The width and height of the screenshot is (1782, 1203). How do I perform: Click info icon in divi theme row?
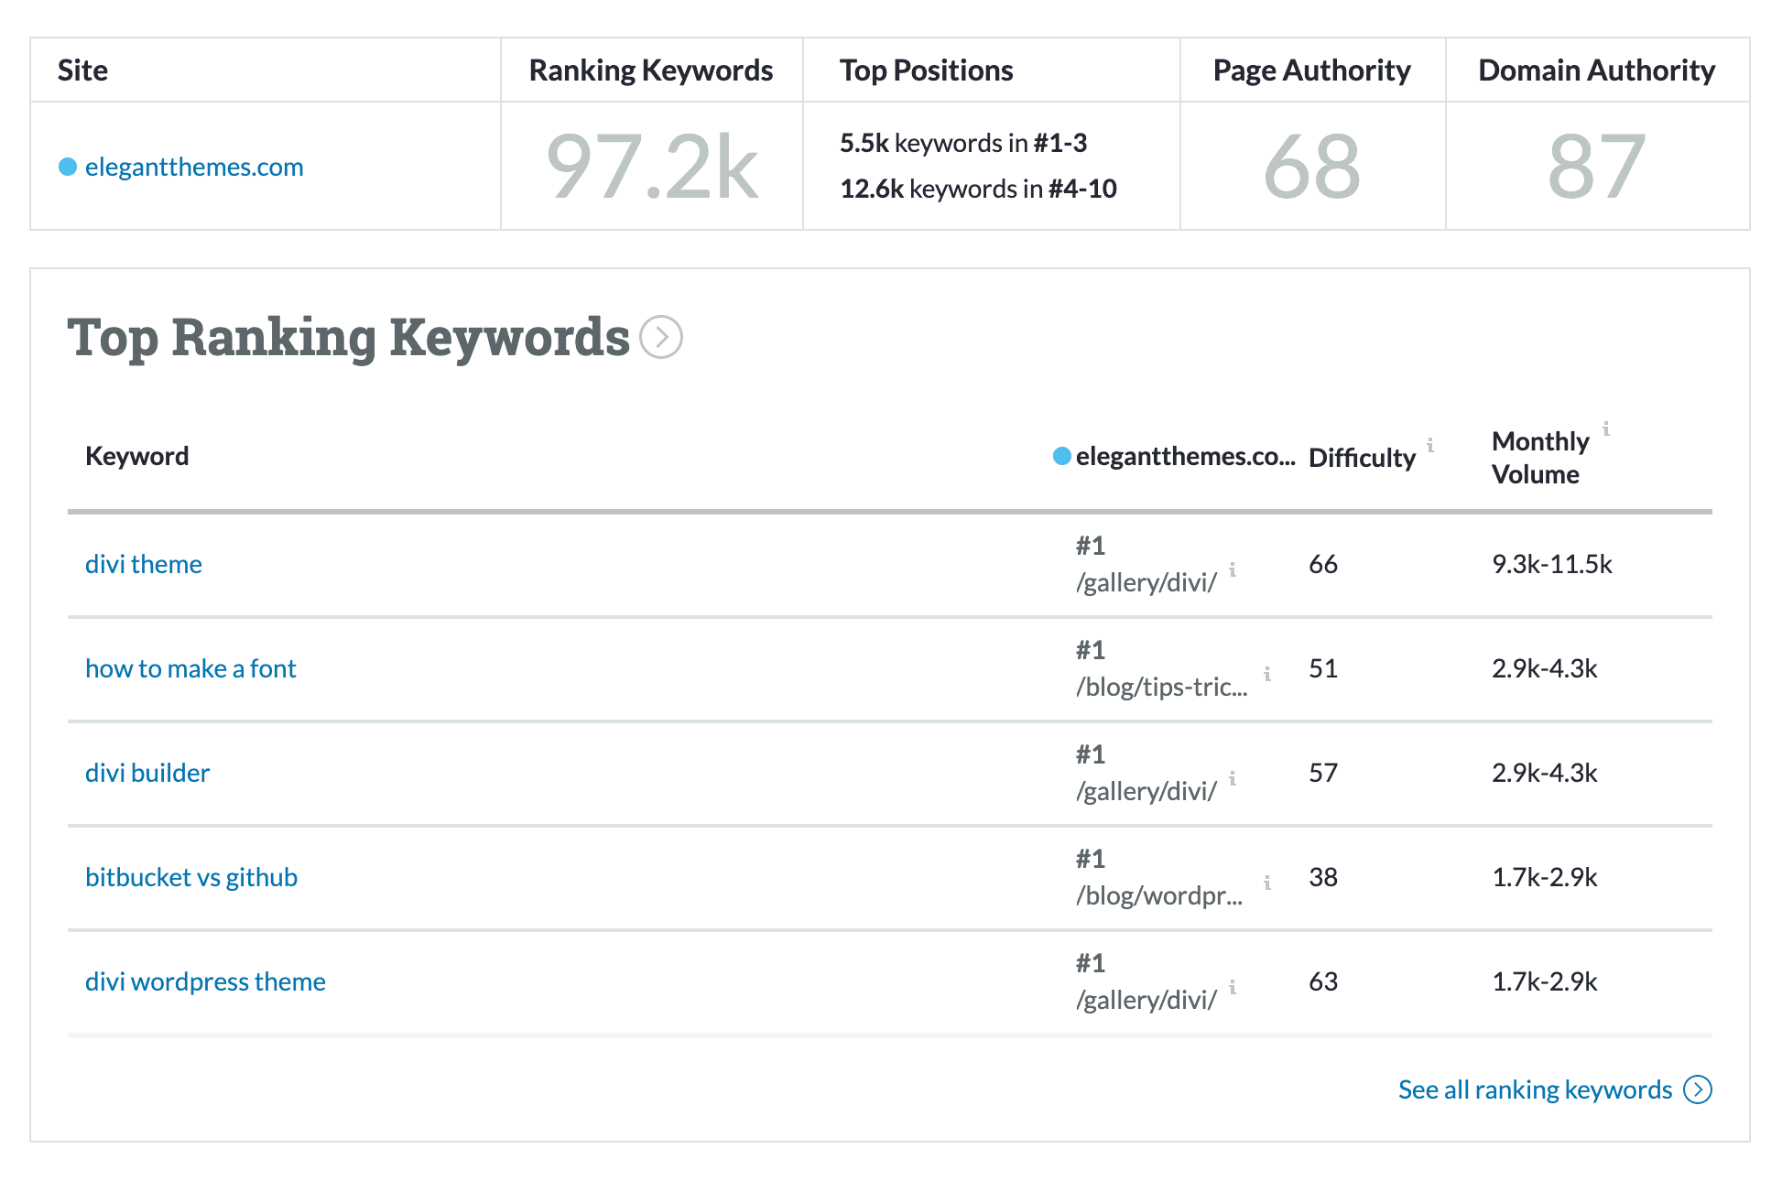pyautogui.click(x=1233, y=569)
